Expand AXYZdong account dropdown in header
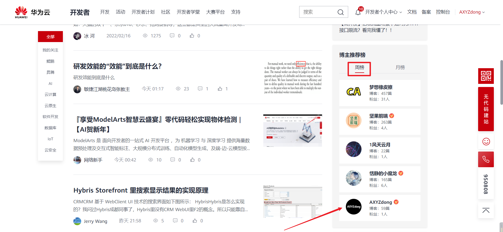Image resolution: width=503 pixels, height=232 pixels. tap(472, 12)
